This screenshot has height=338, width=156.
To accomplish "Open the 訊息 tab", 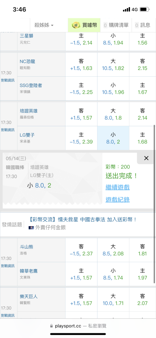I will pos(142,25).
